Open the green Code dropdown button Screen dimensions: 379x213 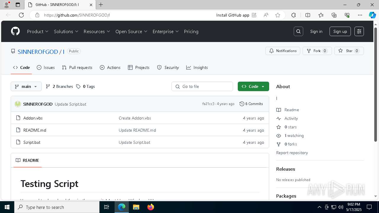tap(253, 86)
